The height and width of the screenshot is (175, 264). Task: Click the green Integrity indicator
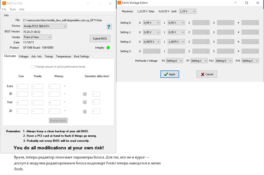click(108, 48)
